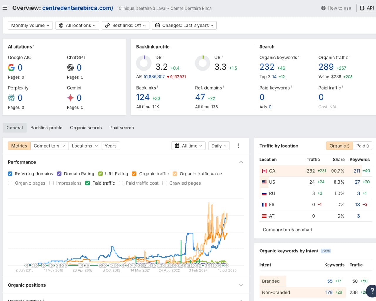Screen dimensions: 376x301
Task: Click the DR donut chart indicator
Action: (x=144, y=63)
